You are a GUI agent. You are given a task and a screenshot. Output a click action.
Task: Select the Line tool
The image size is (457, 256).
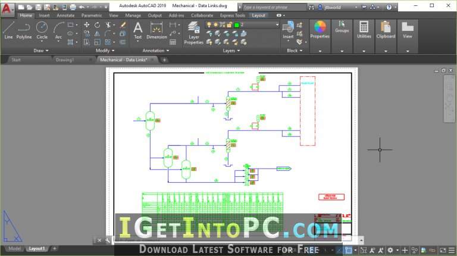point(8,30)
